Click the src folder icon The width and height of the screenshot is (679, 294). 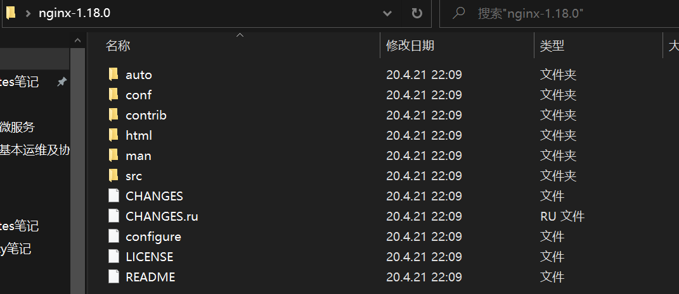point(113,176)
